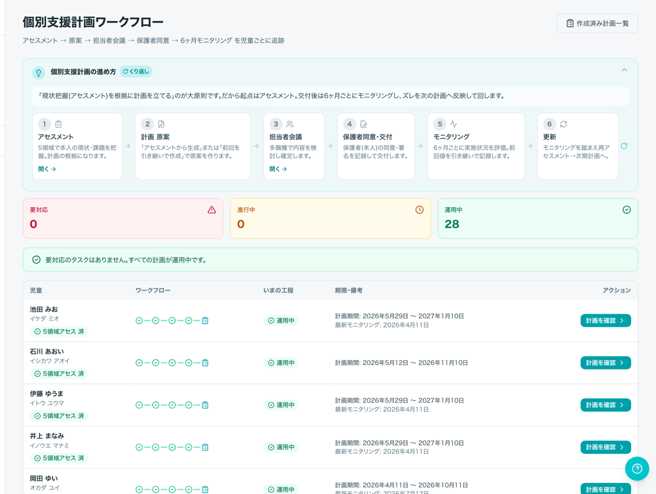Screen dimensions: 656x494
Task: Click the pulse icon in step 5 モニタリング
Action: tap(454, 124)
